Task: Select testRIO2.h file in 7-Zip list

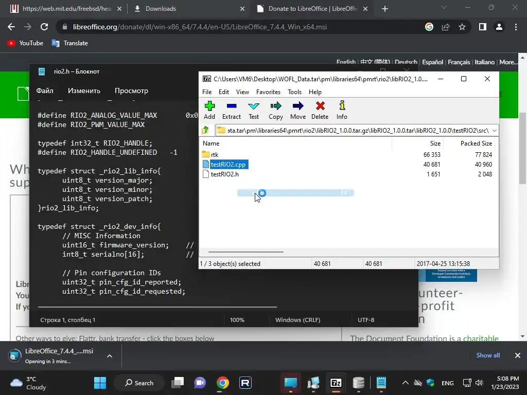Action: click(x=224, y=174)
